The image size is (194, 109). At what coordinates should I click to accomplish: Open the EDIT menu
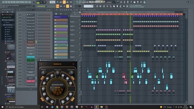click(x=6, y=2)
